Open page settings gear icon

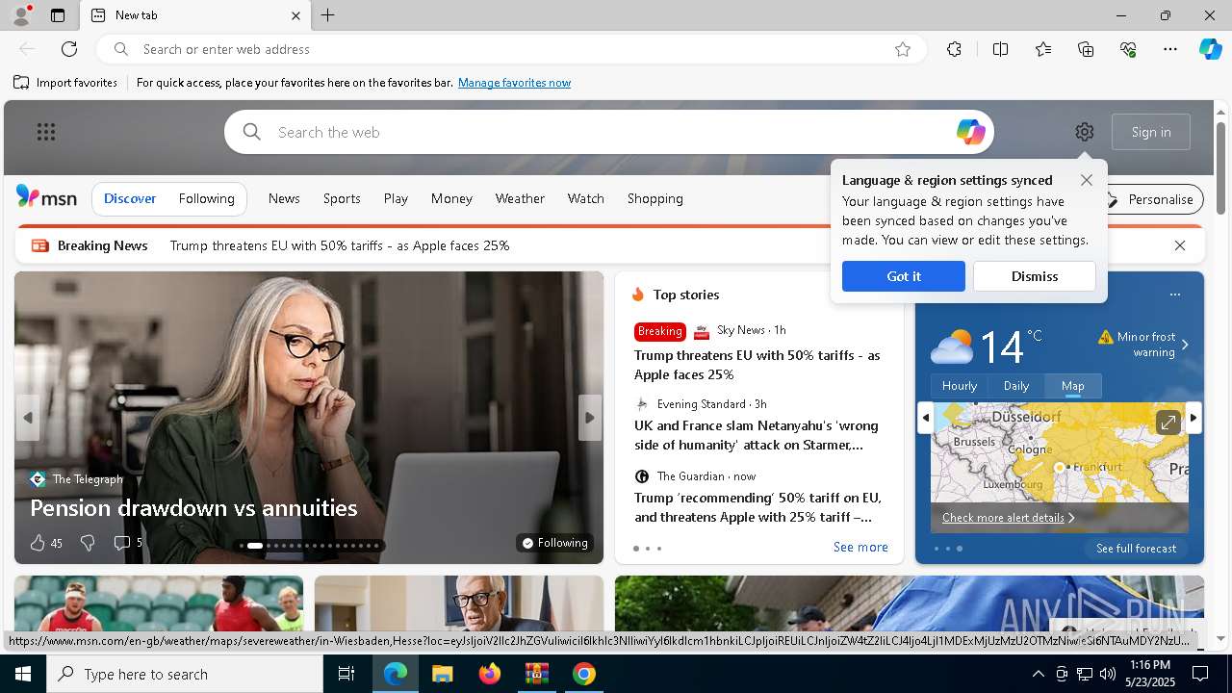[x=1085, y=132]
